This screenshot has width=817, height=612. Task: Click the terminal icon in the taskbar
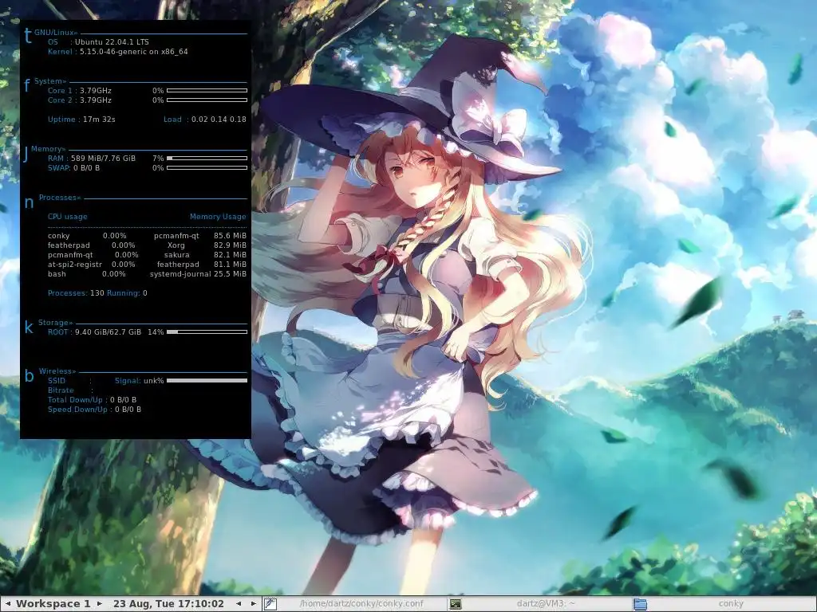[x=456, y=604]
